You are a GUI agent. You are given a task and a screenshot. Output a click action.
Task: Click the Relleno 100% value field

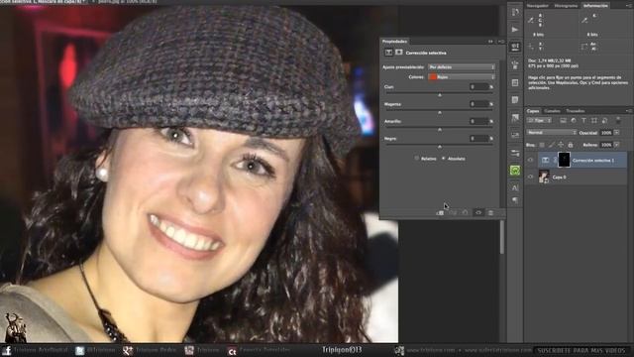[x=606, y=145]
